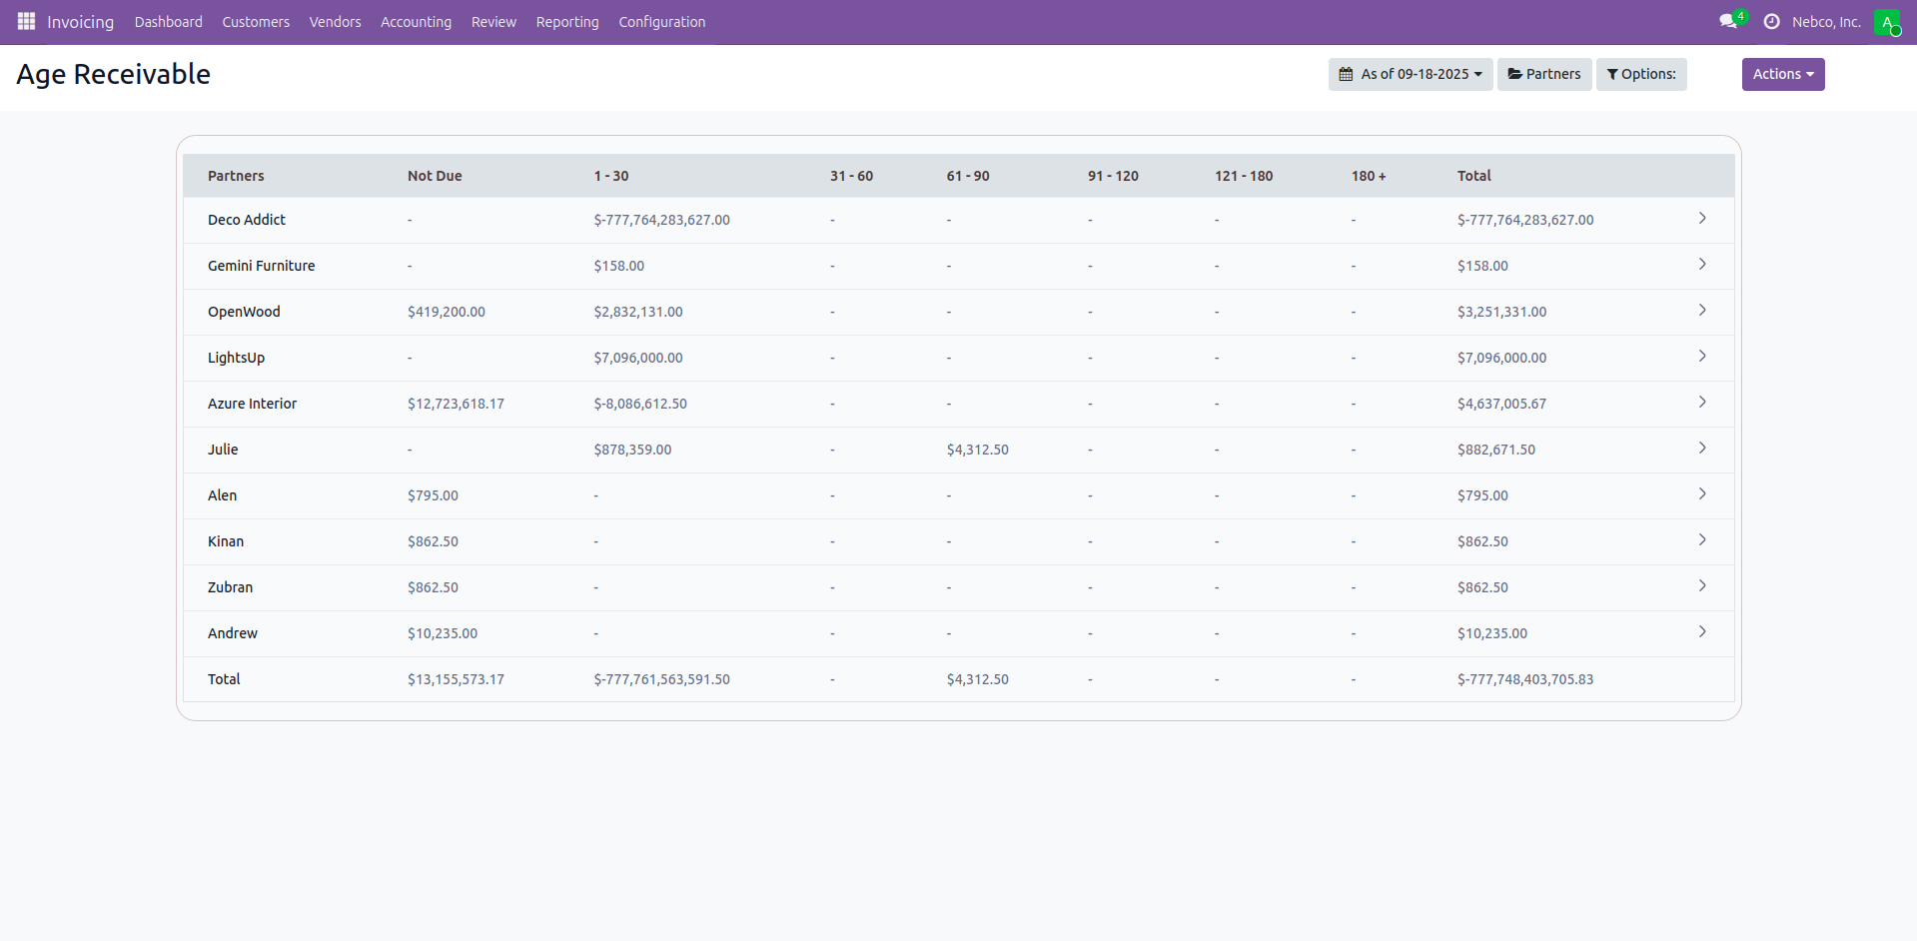
Task: Expand the Gemini Furniture row details
Action: (1702, 265)
